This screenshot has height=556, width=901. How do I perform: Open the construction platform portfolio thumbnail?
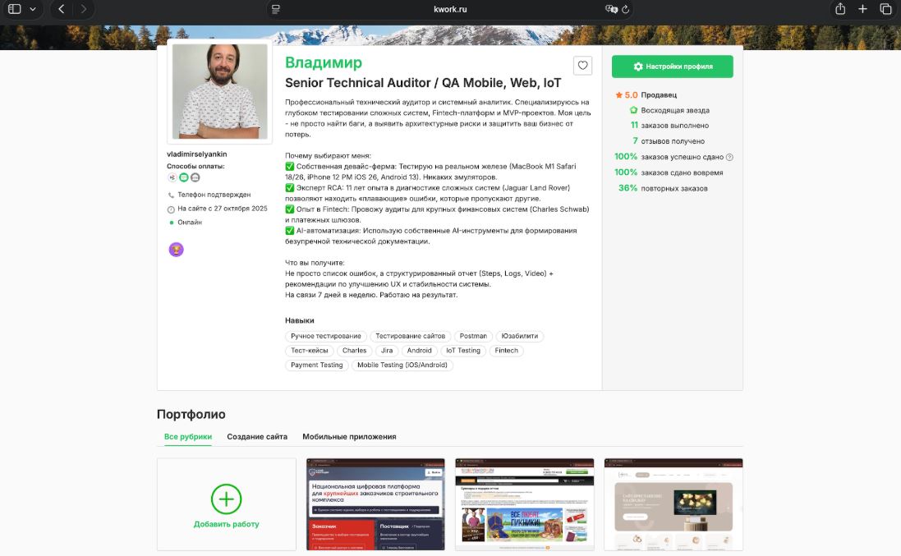375,504
